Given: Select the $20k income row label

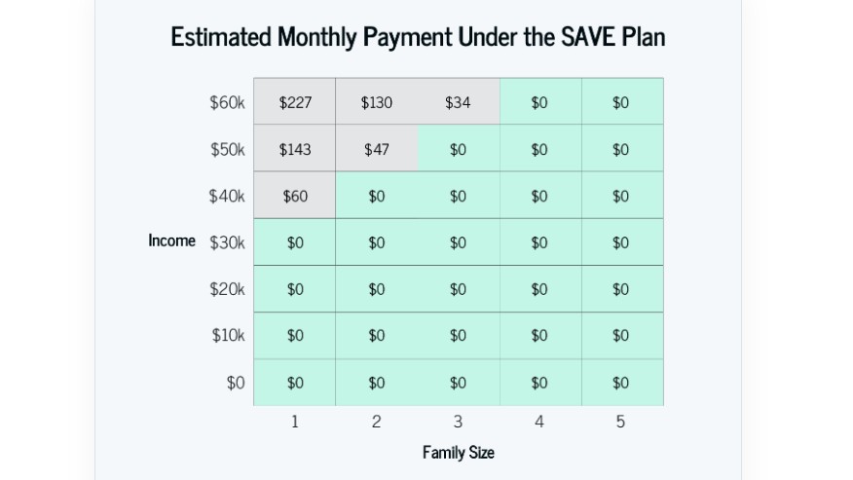Looking at the screenshot, I should (227, 289).
